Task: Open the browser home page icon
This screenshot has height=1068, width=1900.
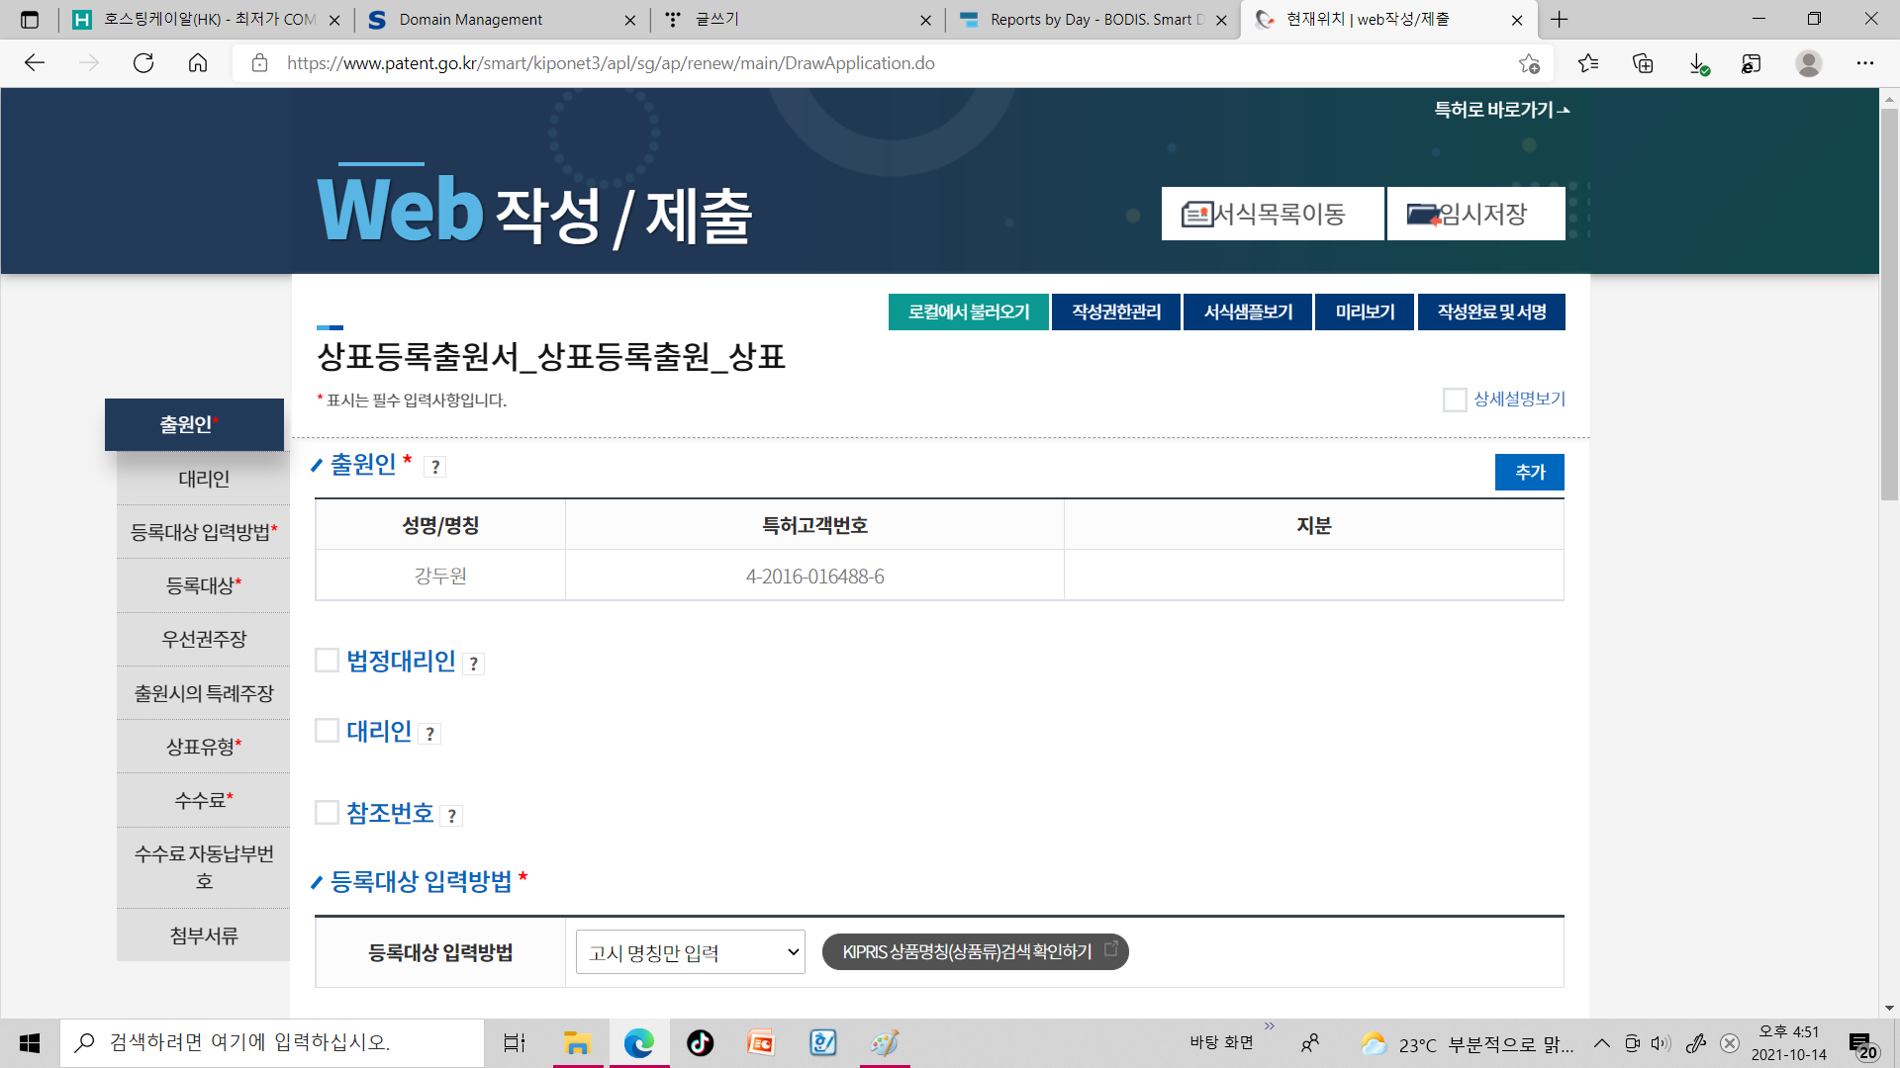Action: pyautogui.click(x=198, y=63)
